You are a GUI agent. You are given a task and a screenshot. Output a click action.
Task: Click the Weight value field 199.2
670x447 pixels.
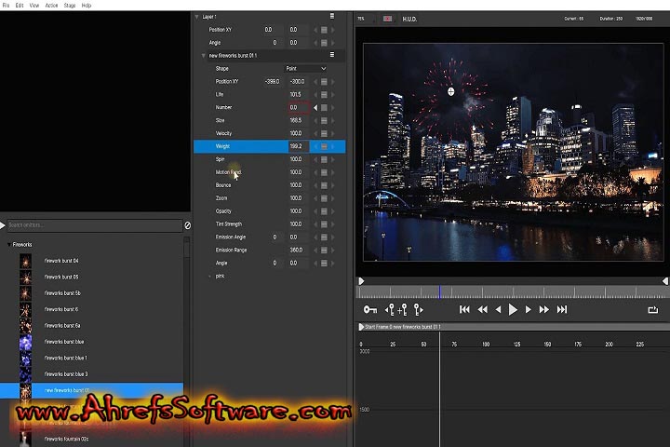pyautogui.click(x=299, y=146)
